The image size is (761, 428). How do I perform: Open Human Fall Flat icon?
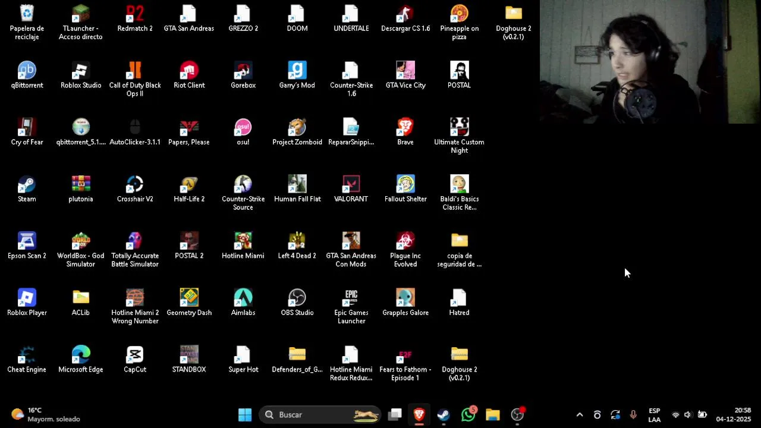[297, 189]
